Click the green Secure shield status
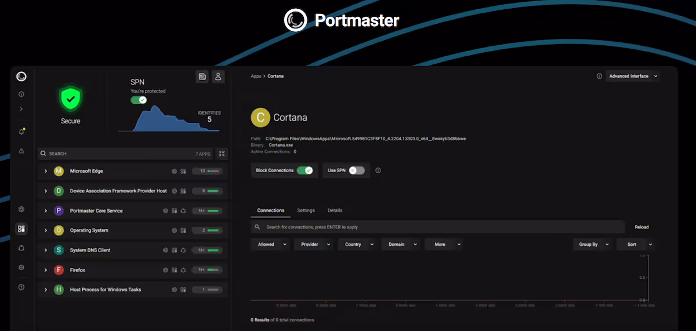The image size is (696, 331). (70, 100)
